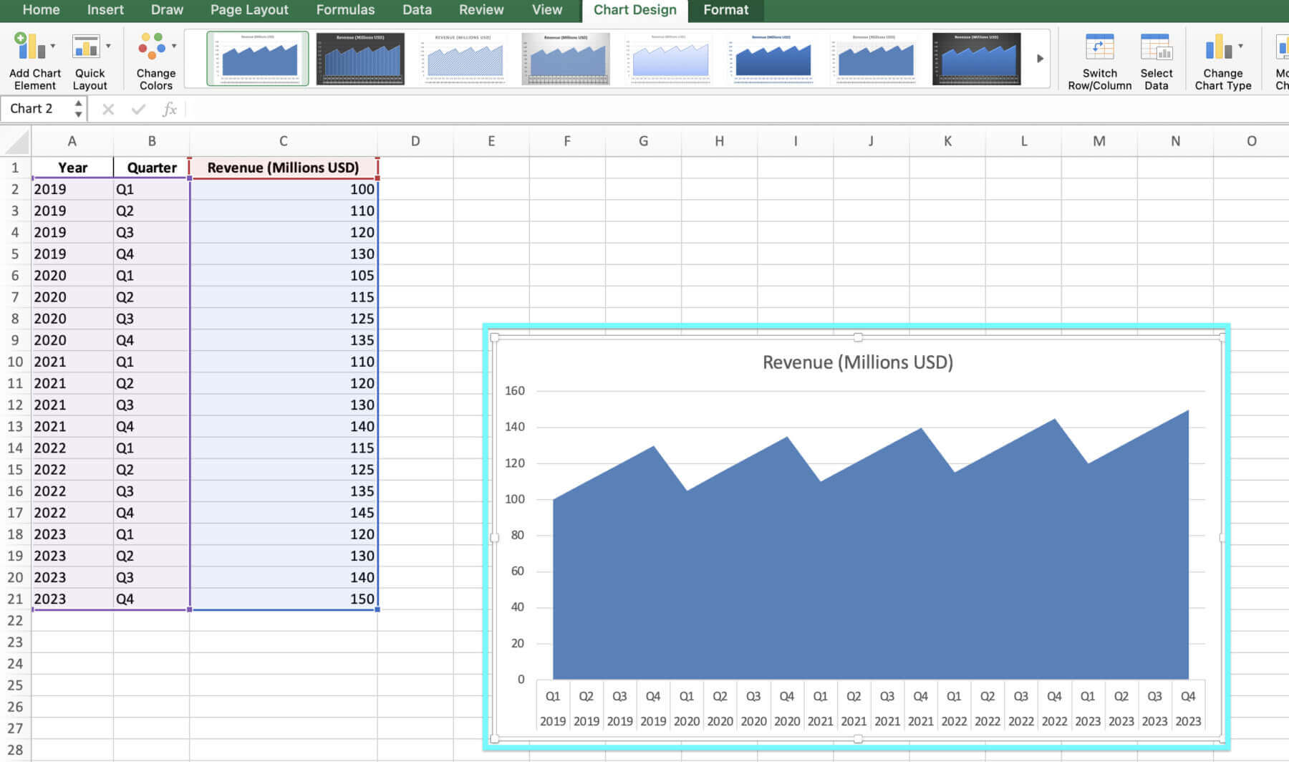1289x762 pixels.
Task: Click the blue area series in chart
Action: click(x=870, y=573)
